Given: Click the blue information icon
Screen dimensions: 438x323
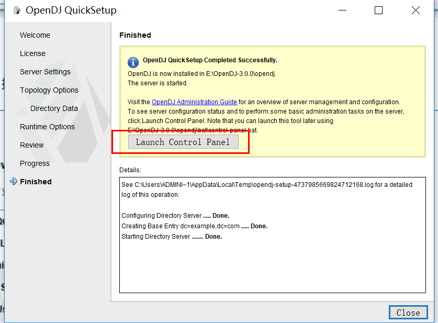Looking at the screenshot, I should coord(133,62).
